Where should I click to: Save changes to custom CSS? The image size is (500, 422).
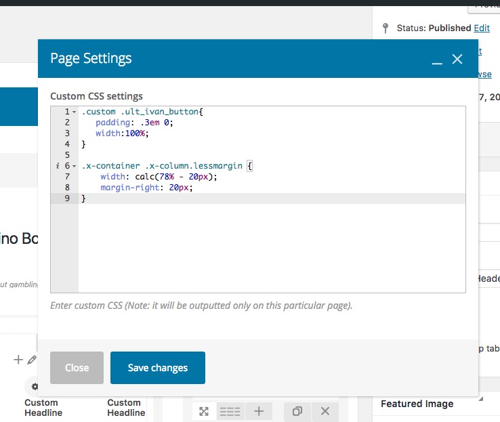[x=157, y=368]
